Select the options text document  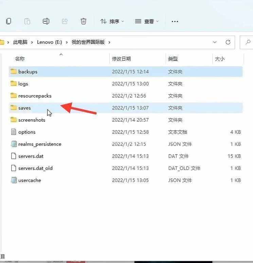(x=26, y=132)
